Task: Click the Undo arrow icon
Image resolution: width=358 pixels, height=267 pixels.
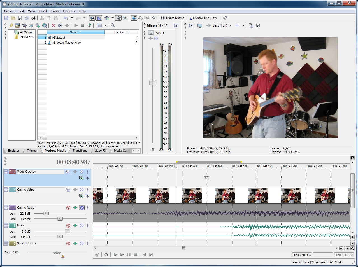Action: coord(66,18)
